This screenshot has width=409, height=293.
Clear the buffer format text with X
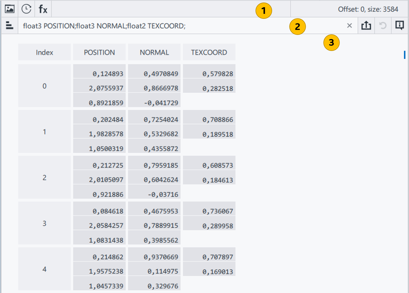click(x=349, y=26)
